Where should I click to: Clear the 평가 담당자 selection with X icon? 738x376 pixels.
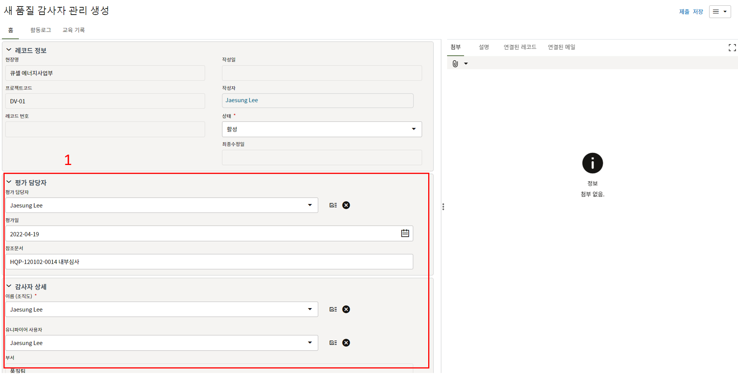pos(346,205)
